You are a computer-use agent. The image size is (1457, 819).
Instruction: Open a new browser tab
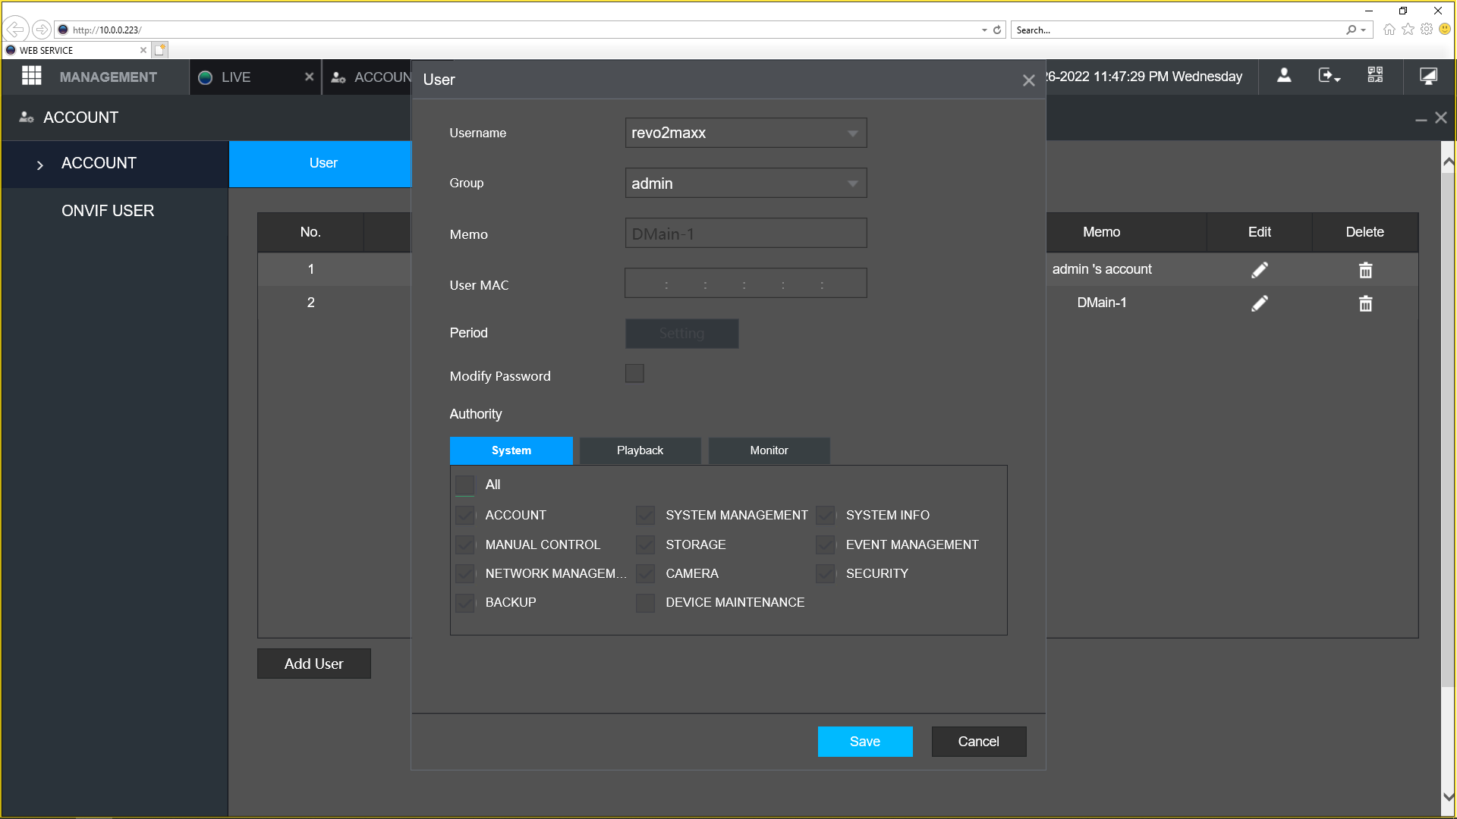(159, 50)
